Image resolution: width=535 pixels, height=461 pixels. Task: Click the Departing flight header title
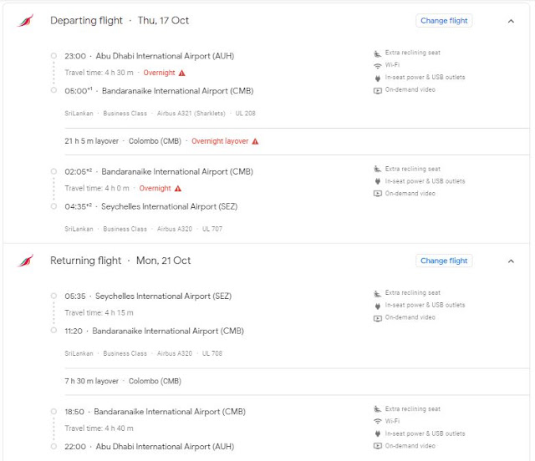86,21
